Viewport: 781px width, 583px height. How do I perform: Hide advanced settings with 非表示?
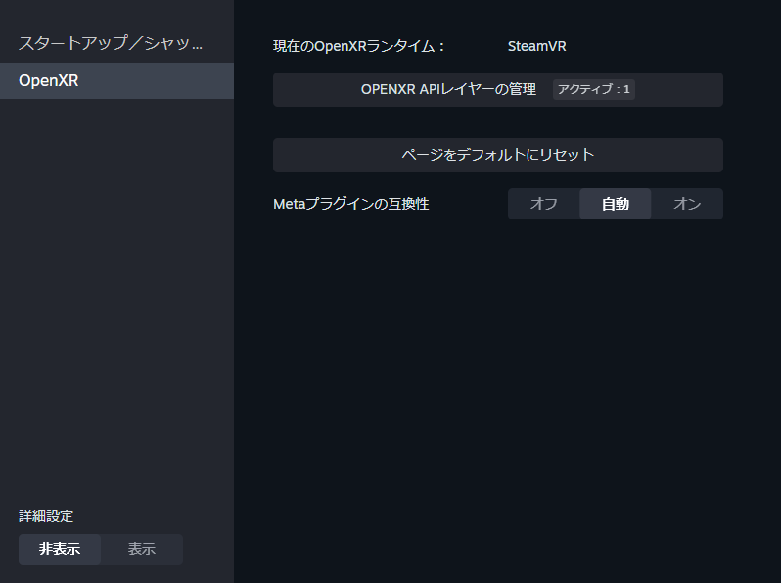pos(60,549)
